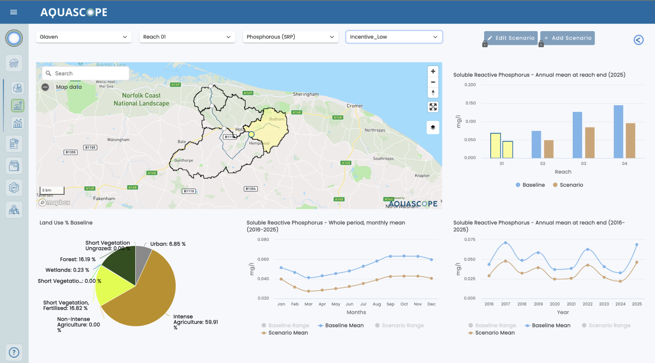Collapse the Map data section
The height and width of the screenshot is (363, 655).
pos(45,87)
